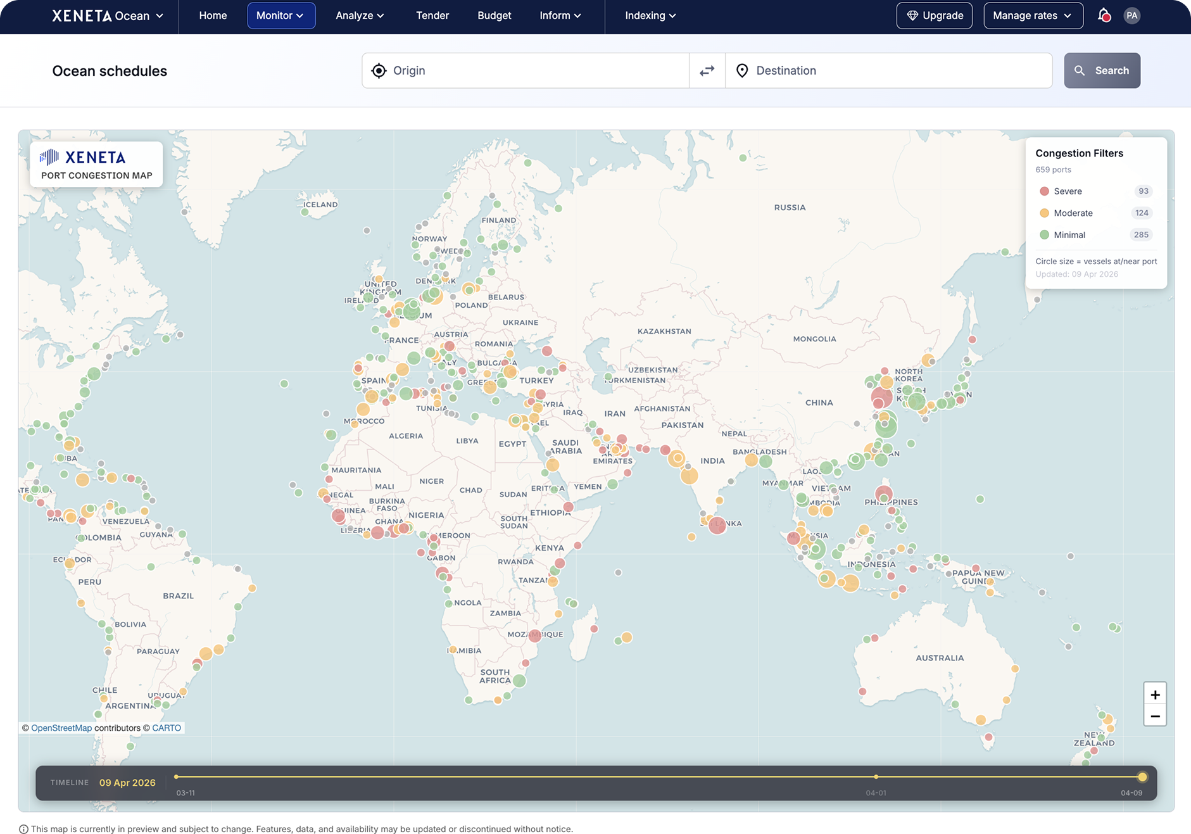
Task: Jump to the 03-11 timeline start marker
Action: (176, 777)
